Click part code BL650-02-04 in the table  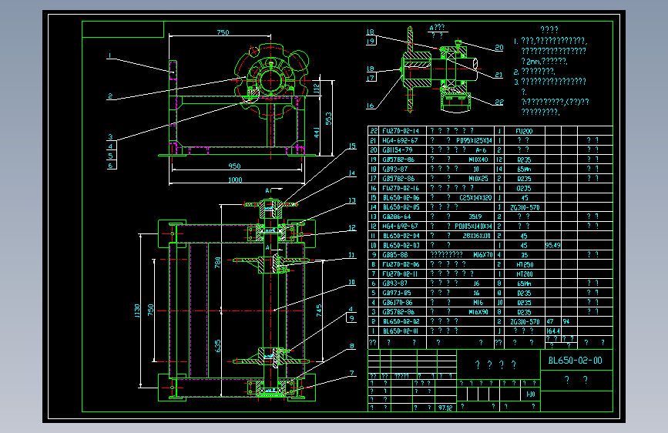[x=401, y=236]
